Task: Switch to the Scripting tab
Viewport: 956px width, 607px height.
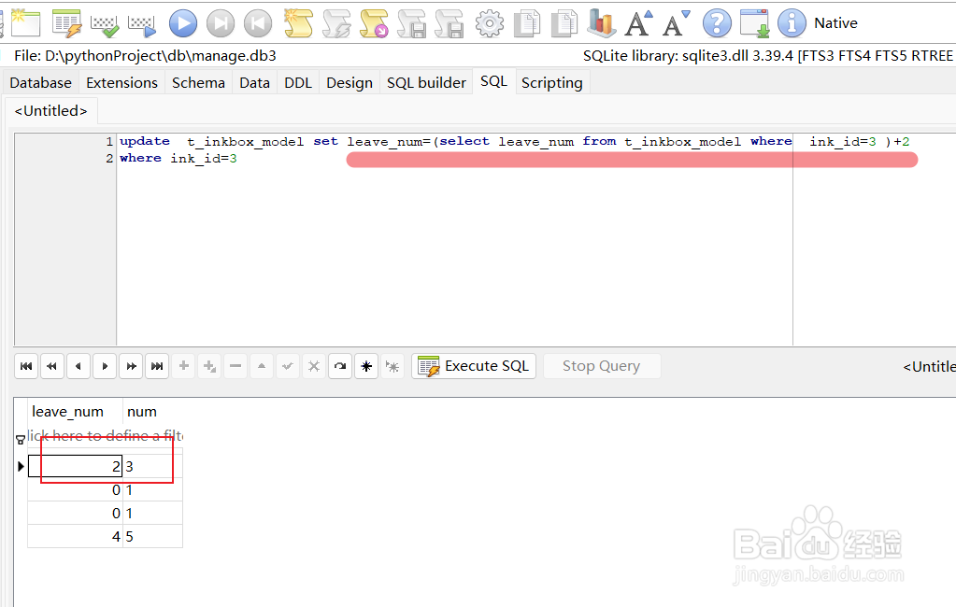Action: point(551,83)
